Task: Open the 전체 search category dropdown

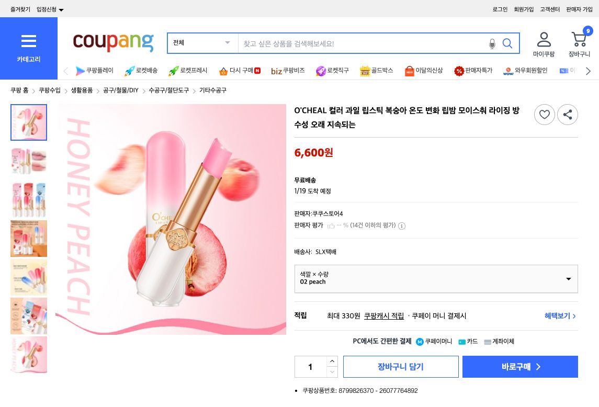Action: [202, 43]
